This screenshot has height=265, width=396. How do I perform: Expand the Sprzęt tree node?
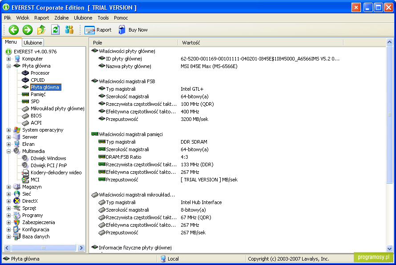coord(8,208)
